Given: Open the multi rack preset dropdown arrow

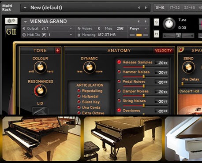Looking at the screenshot, I should pos(25,7).
